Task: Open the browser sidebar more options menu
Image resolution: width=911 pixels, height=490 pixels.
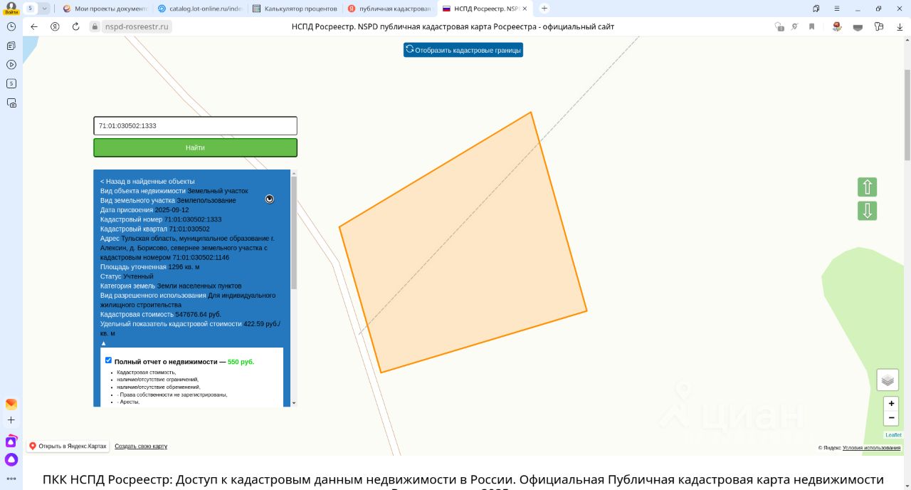Action: click(11, 478)
